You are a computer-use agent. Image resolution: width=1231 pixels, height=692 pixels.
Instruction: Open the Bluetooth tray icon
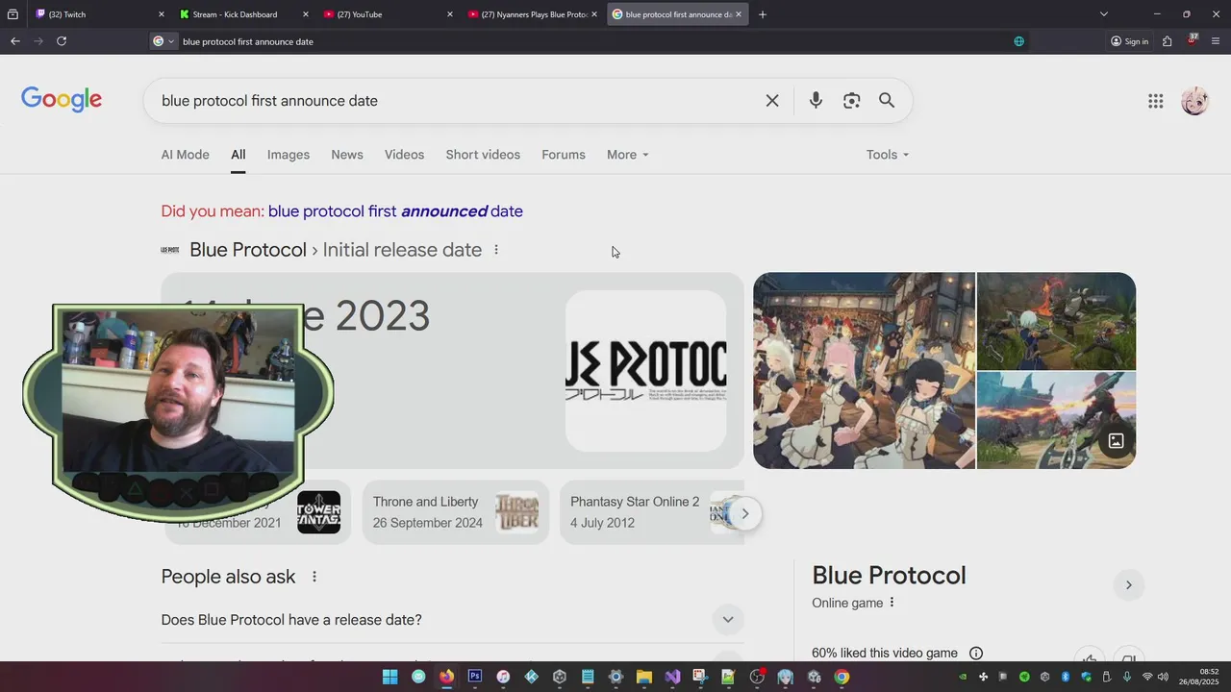pyautogui.click(x=1065, y=677)
